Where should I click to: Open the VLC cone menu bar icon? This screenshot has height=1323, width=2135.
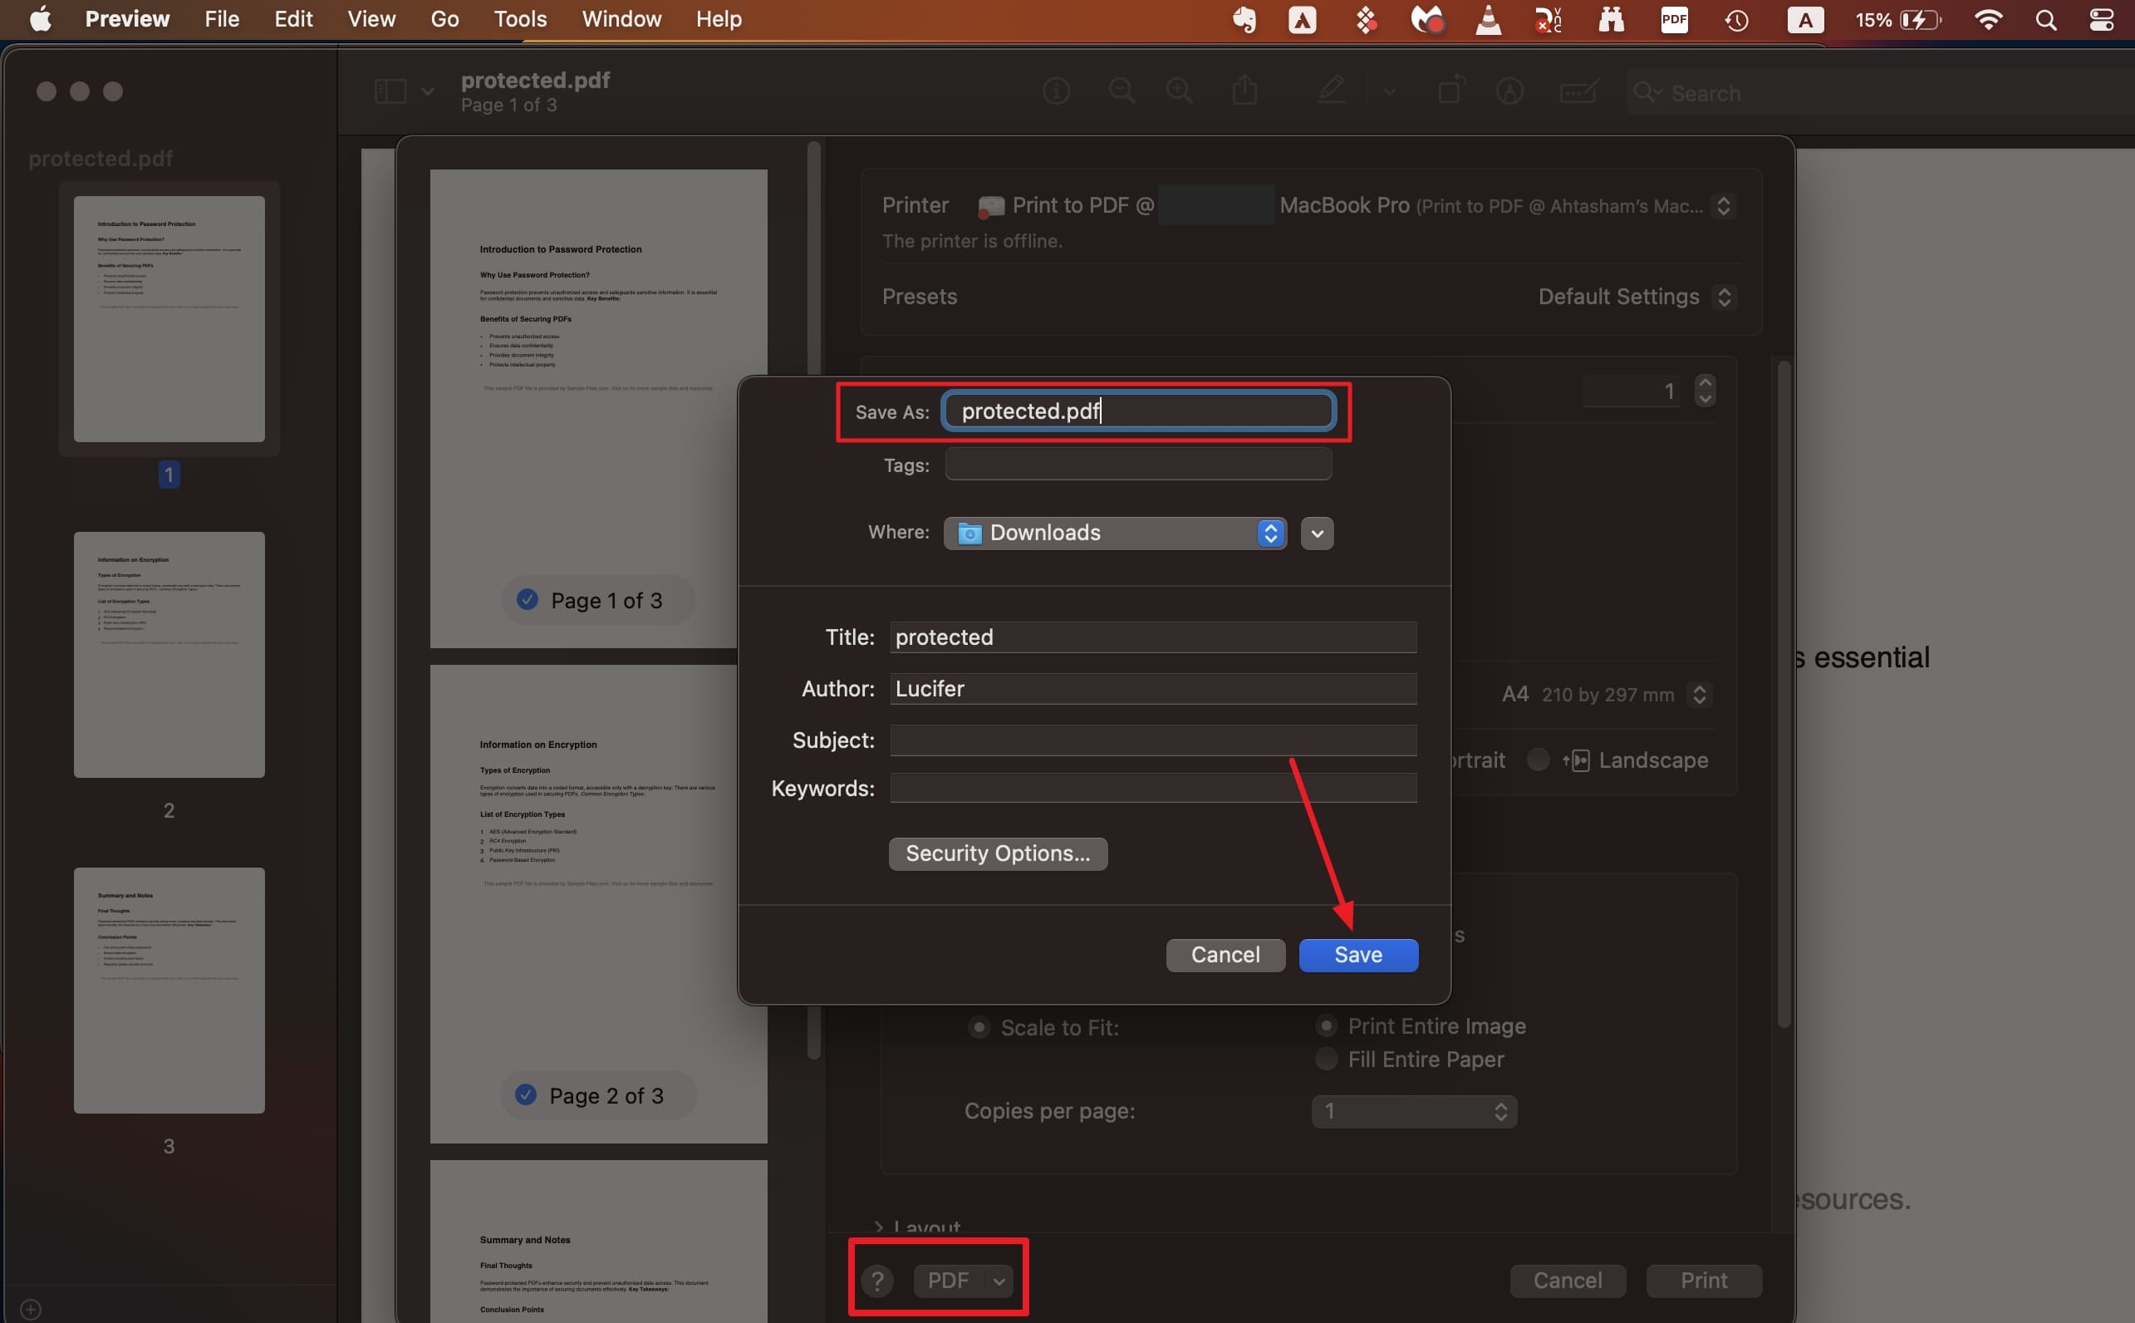click(x=1488, y=19)
